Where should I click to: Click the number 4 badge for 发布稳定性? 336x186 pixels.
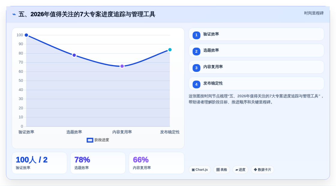tap(196, 84)
